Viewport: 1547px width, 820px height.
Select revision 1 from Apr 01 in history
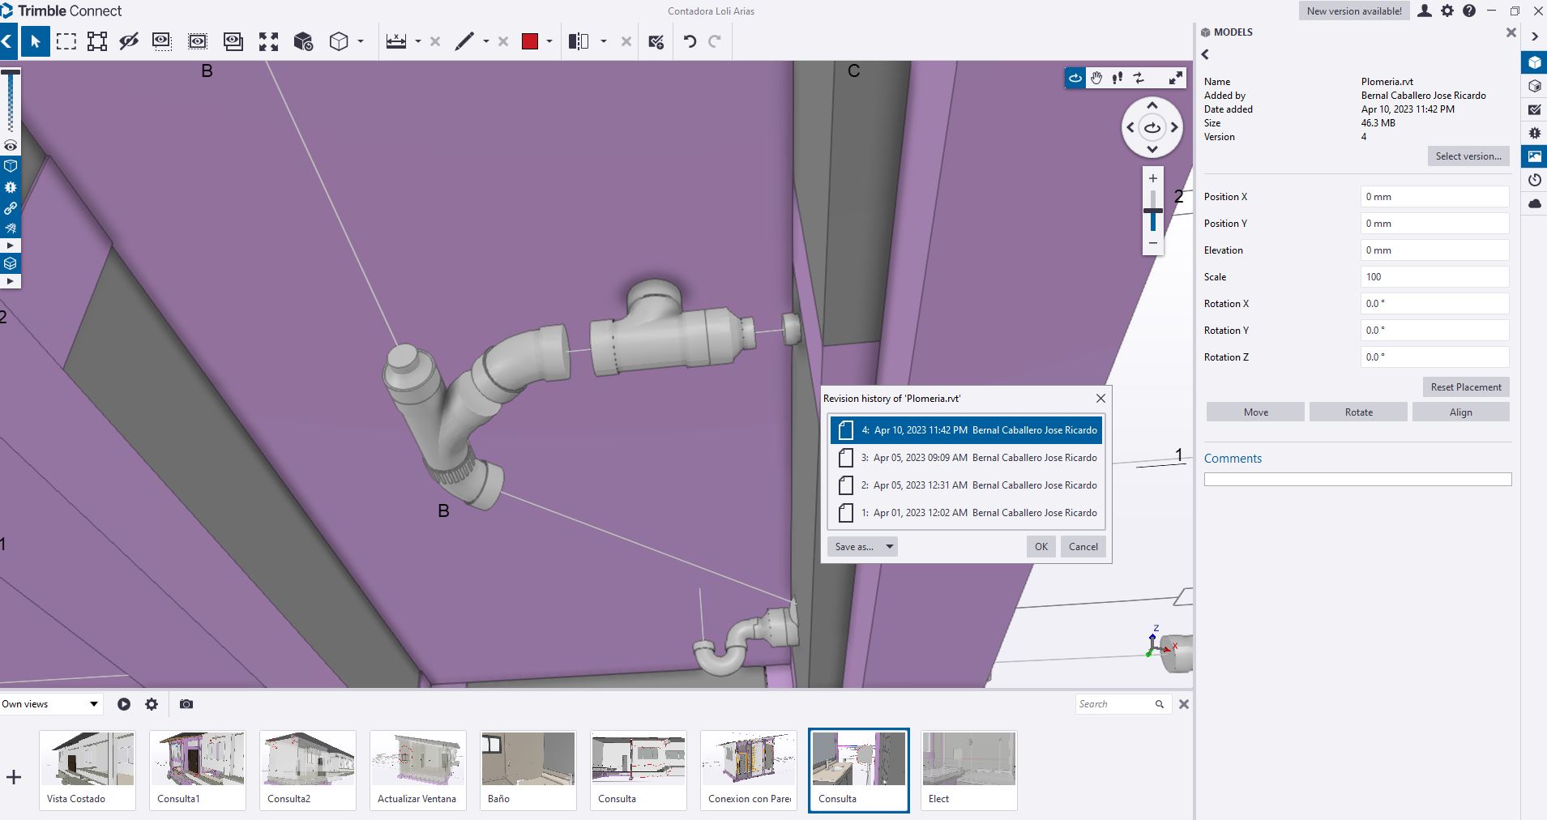(x=964, y=512)
